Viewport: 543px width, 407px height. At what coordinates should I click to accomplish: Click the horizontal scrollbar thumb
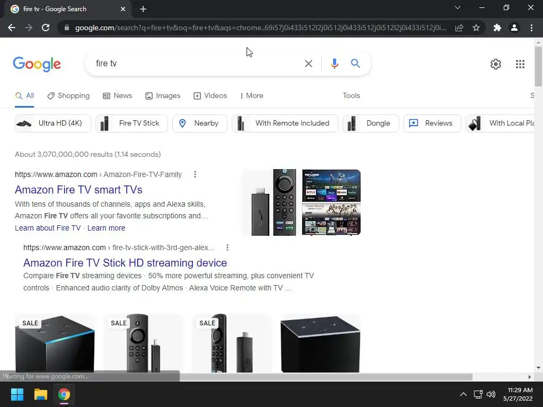tap(326, 377)
